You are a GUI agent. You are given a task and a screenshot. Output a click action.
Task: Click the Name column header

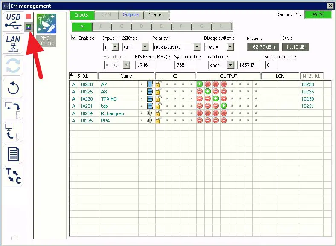[x=126, y=76]
